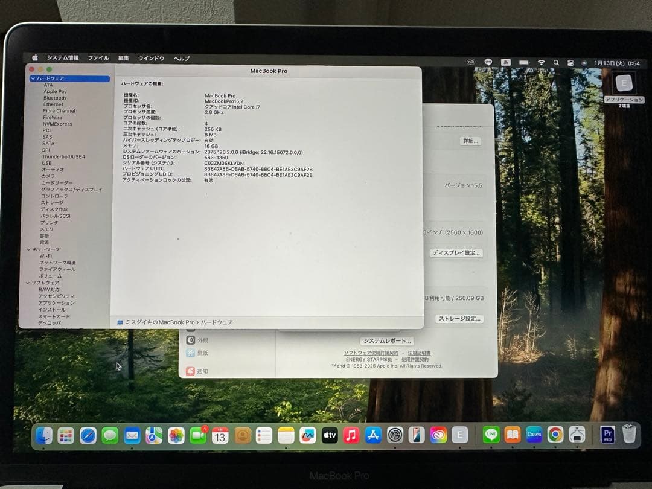Open Apple Music from the Dock

[350, 433]
